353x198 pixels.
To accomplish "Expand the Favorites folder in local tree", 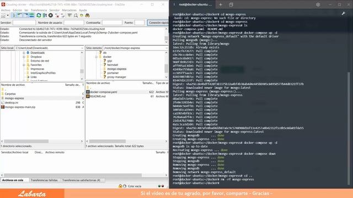I will [x=24, y=65].
